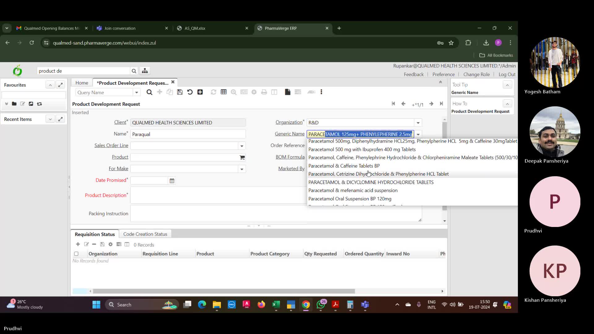Image resolution: width=594 pixels, height=334 pixels.
Task: Click the Change Role link
Action: [x=476, y=75]
